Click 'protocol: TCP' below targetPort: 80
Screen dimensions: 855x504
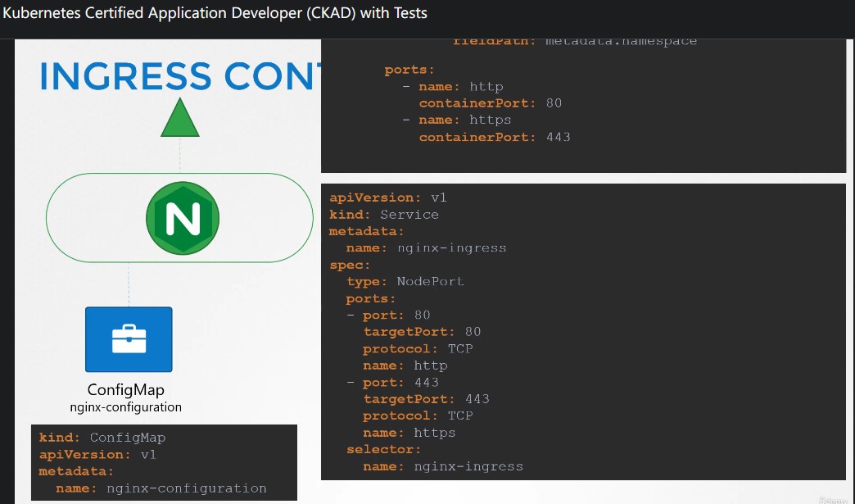pyautogui.click(x=418, y=348)
